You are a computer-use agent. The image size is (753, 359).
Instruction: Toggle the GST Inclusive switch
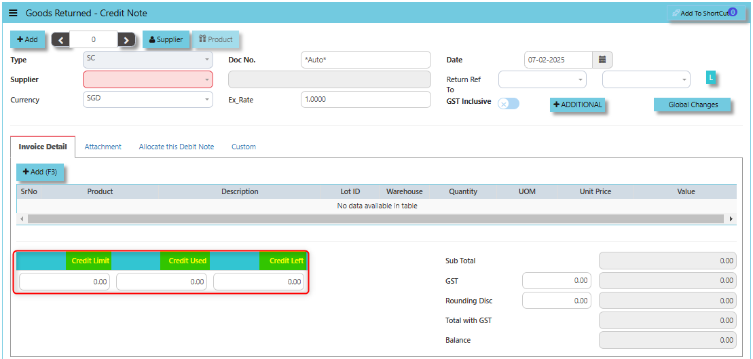point(509,104)
